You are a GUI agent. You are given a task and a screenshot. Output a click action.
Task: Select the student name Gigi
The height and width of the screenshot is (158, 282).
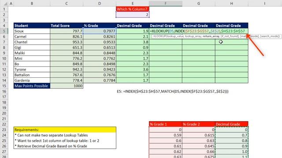coord(32,47)
